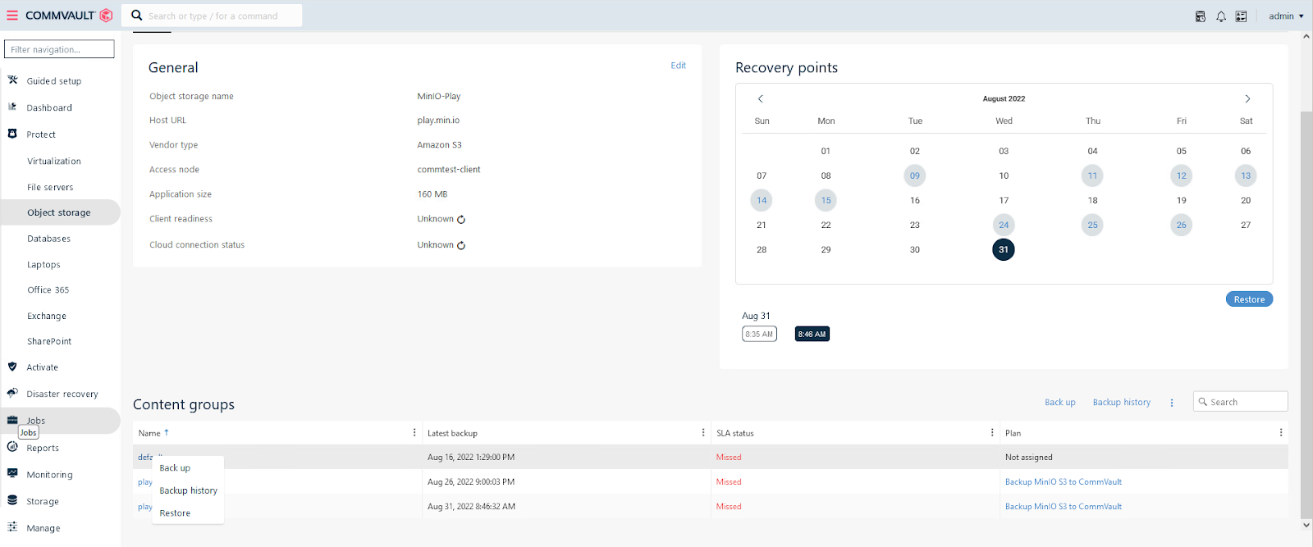
Task: Open the Name column options menu
Action: point(414,433)
